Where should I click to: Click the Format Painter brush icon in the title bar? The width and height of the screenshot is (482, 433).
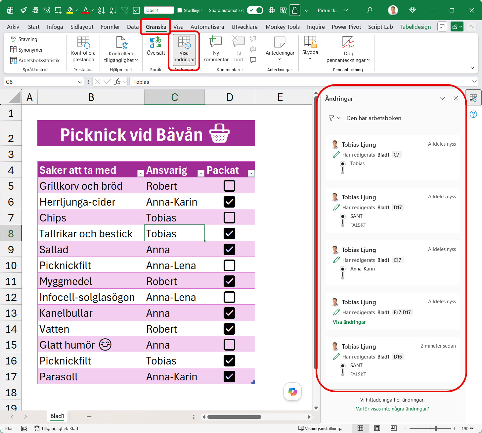pos(23,10)
